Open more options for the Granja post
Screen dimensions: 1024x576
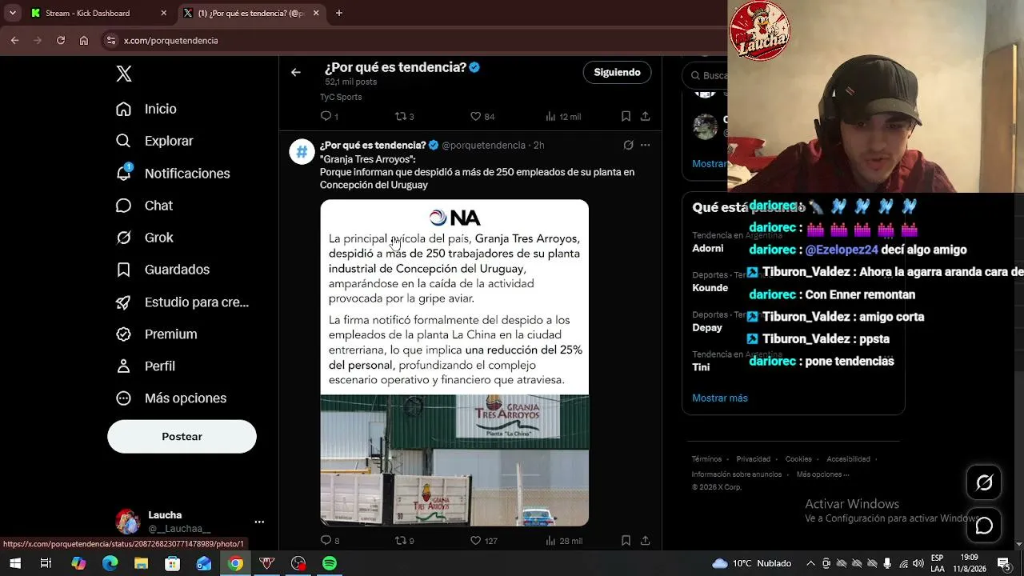pos(645,145)
